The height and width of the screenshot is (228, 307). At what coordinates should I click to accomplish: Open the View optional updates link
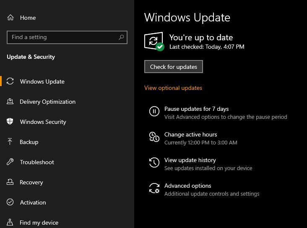[173, 88]
